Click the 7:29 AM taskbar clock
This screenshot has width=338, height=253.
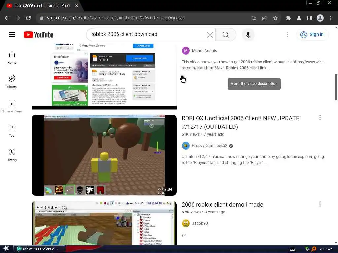point(326,249)
